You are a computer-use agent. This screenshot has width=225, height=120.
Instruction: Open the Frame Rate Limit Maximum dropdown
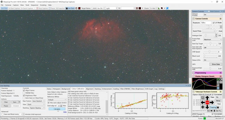[213, 40]
